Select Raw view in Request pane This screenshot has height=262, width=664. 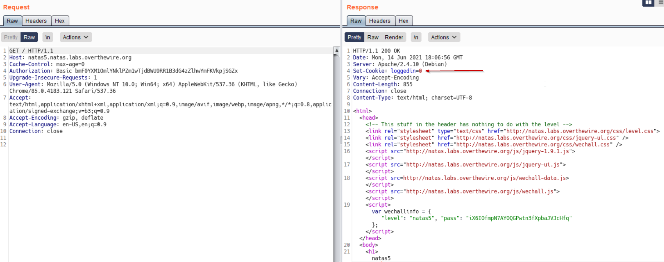[x=29, y=37]
